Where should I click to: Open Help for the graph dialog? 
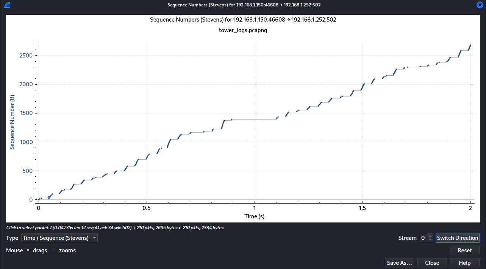click(464, 263)
